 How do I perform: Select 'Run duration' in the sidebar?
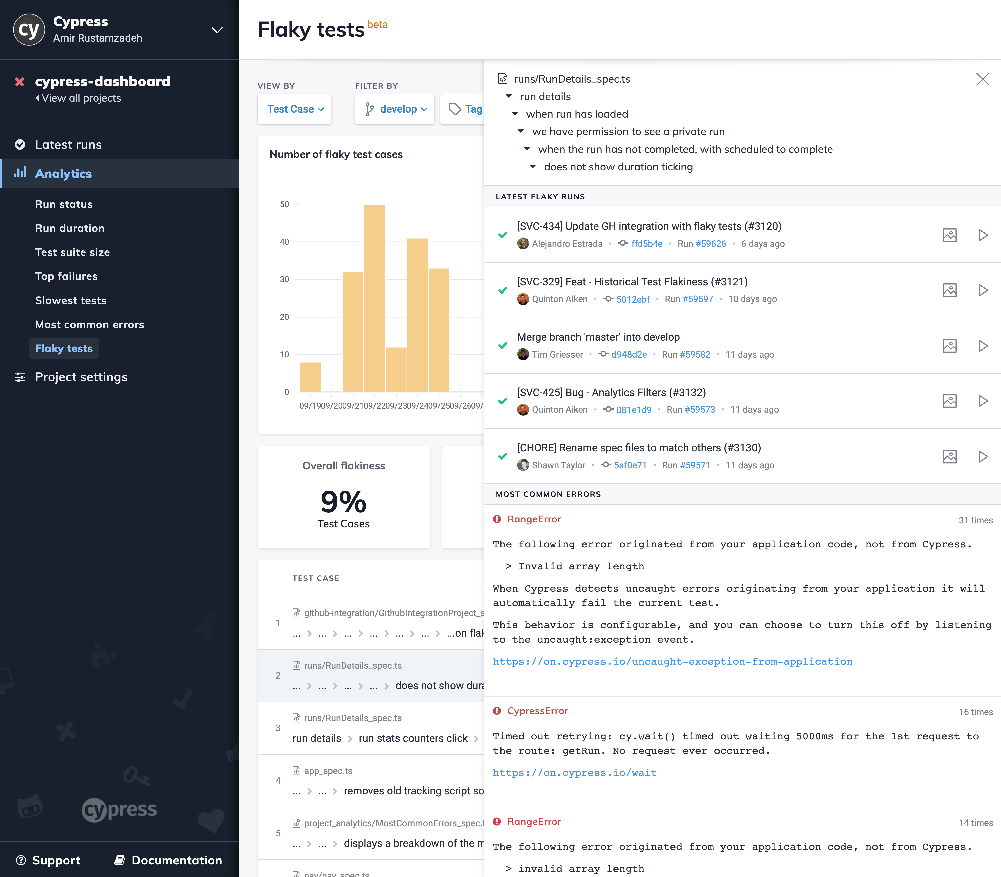click(70, 228)
